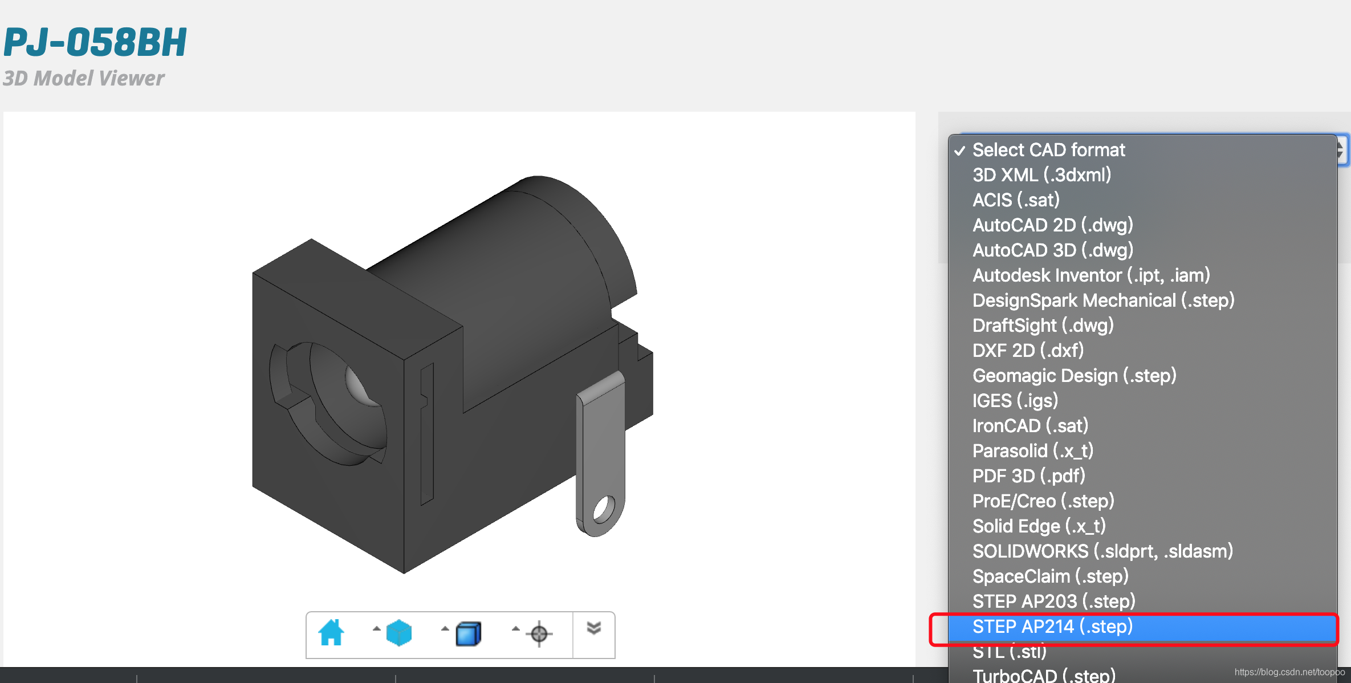
Task: Select STEP AP214 (.step) from the list
Action: [x=1052, y=627]
